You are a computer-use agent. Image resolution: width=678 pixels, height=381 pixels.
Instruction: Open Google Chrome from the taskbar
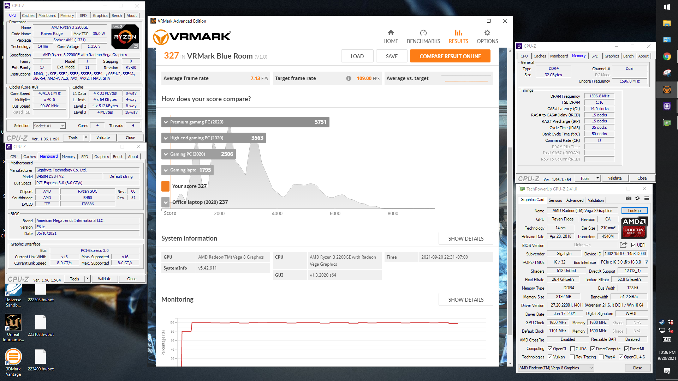click(x=667, y=56)
